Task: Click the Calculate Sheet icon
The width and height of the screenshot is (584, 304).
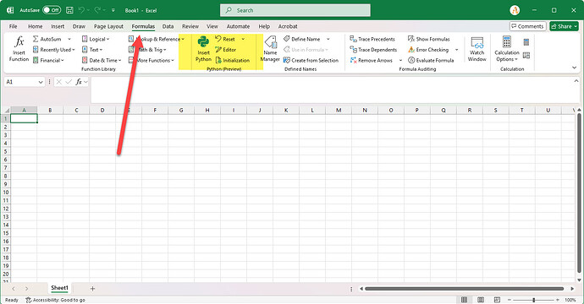Action: pos(526,56)
